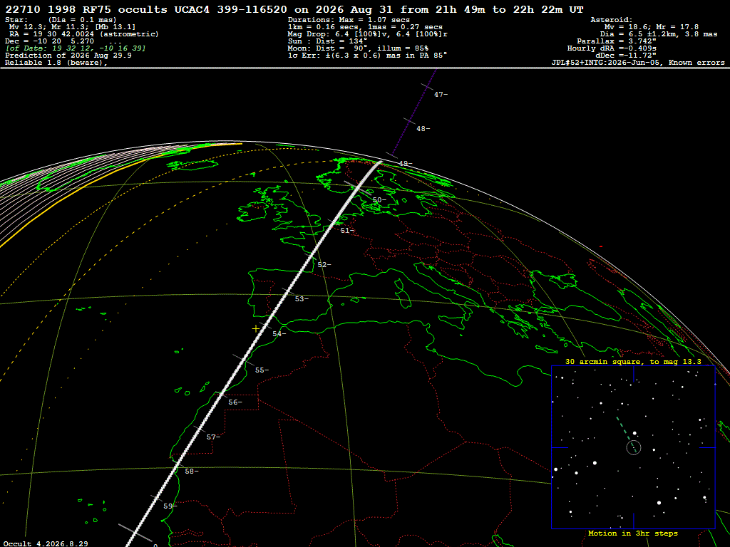
Task: Click the '30 arcmin square, to mag 13.3' label
Action: (633, 361)
